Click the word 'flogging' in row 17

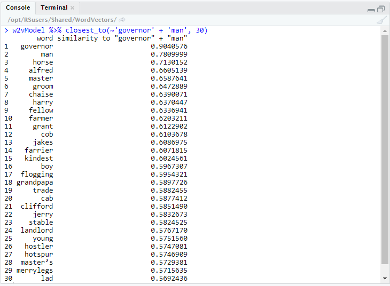tap(37, 174)
